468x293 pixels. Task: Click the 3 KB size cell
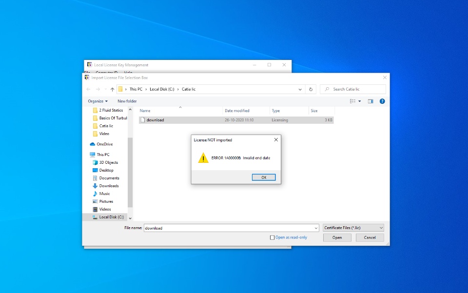[x=328, y=120]
